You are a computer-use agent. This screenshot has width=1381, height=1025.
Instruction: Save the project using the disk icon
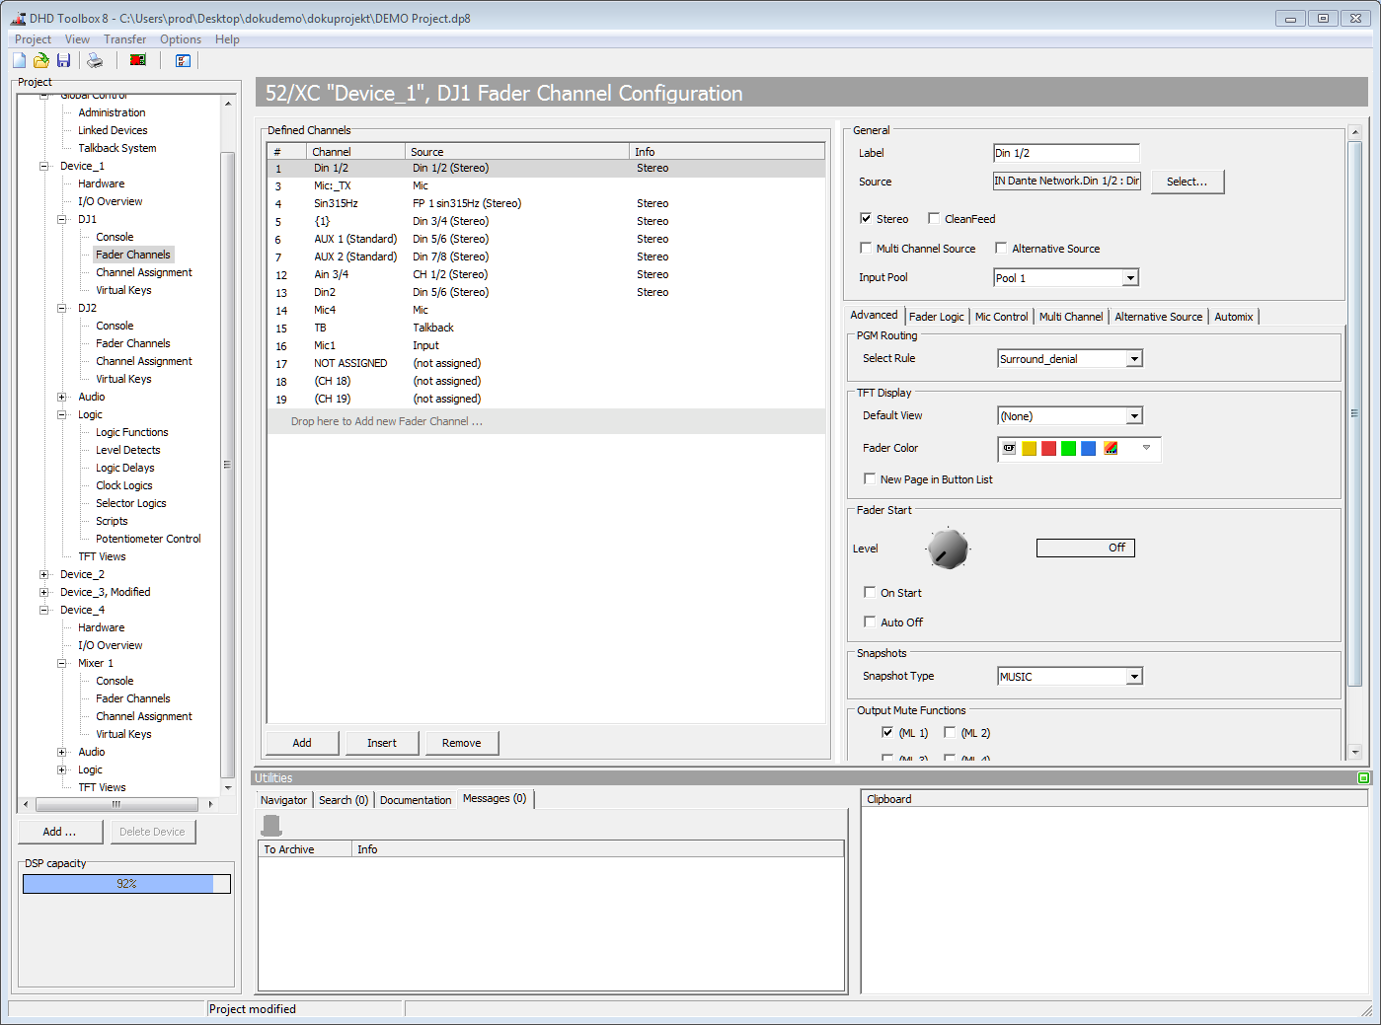tap(63, 59)
